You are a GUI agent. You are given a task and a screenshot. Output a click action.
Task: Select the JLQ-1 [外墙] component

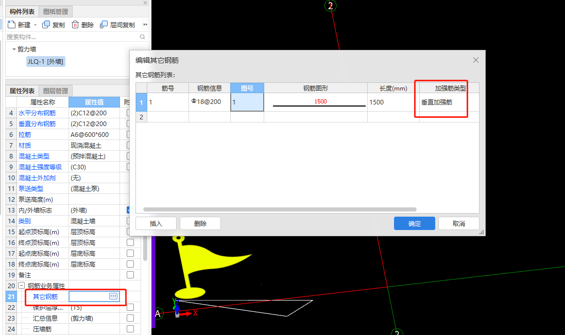[x=45, y=62]
